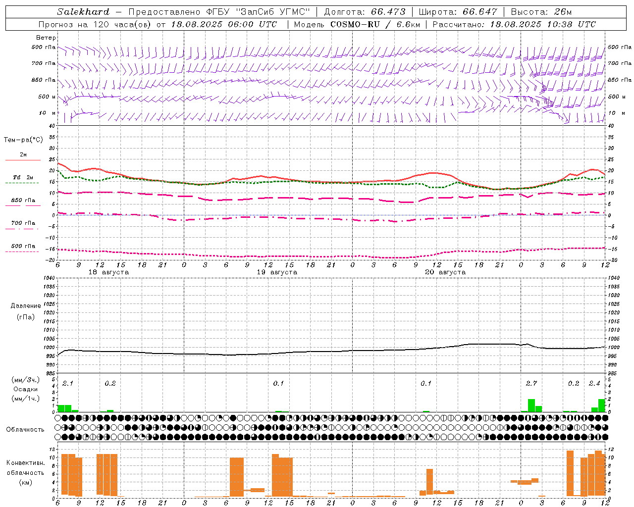Viewport: 634px width, 507px height.
Task: Click the (км) unit label for convective cloud
Action: (26, 482)
